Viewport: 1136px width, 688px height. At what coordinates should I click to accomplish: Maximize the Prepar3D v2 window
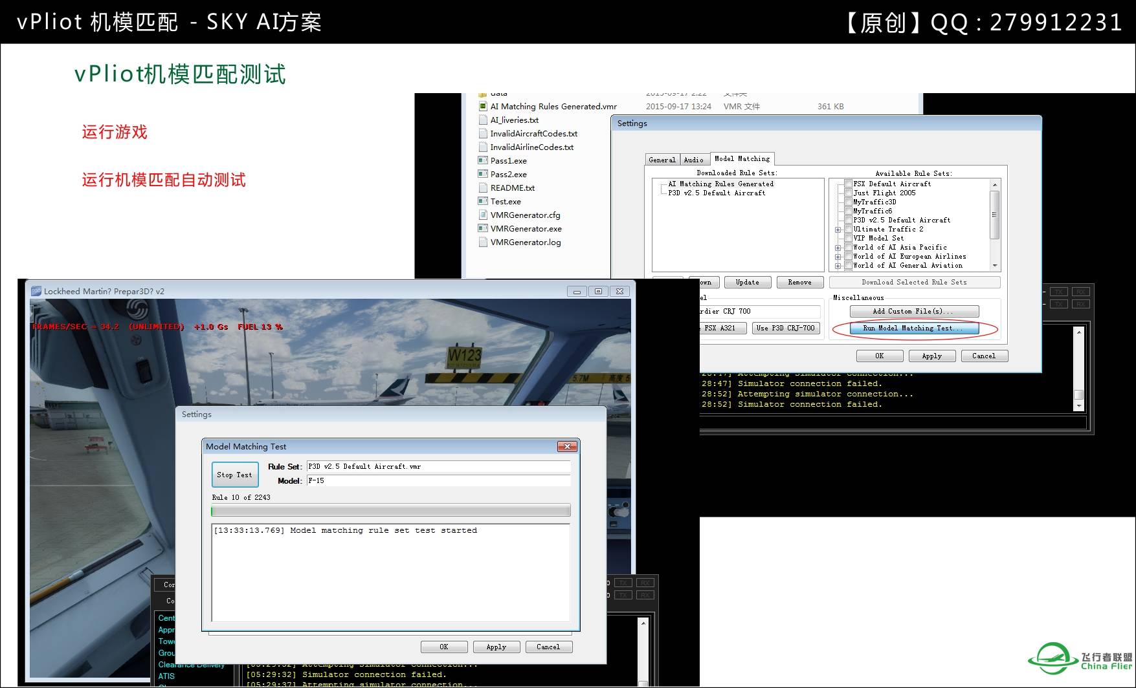(598, 291)
